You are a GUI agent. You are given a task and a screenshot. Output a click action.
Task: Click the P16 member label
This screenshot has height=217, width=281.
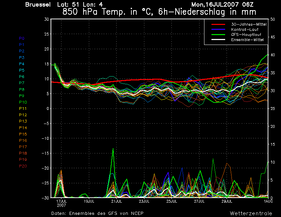pos(23,140)
